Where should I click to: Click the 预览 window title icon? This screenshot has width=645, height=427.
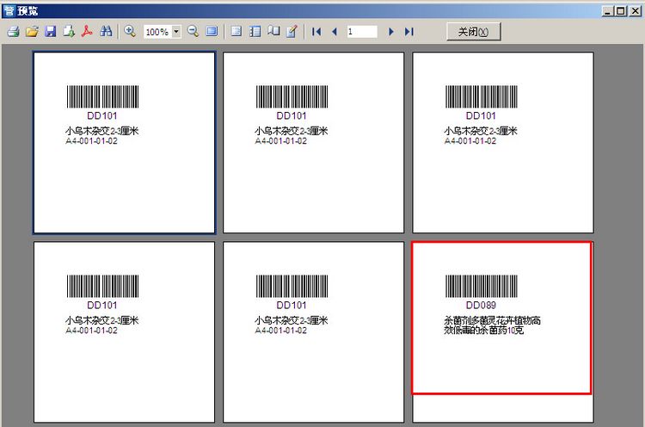click(9, 10)
